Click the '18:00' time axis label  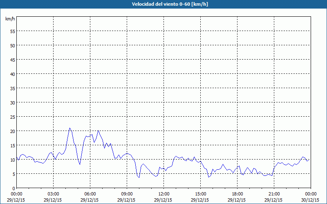point(237,194)
